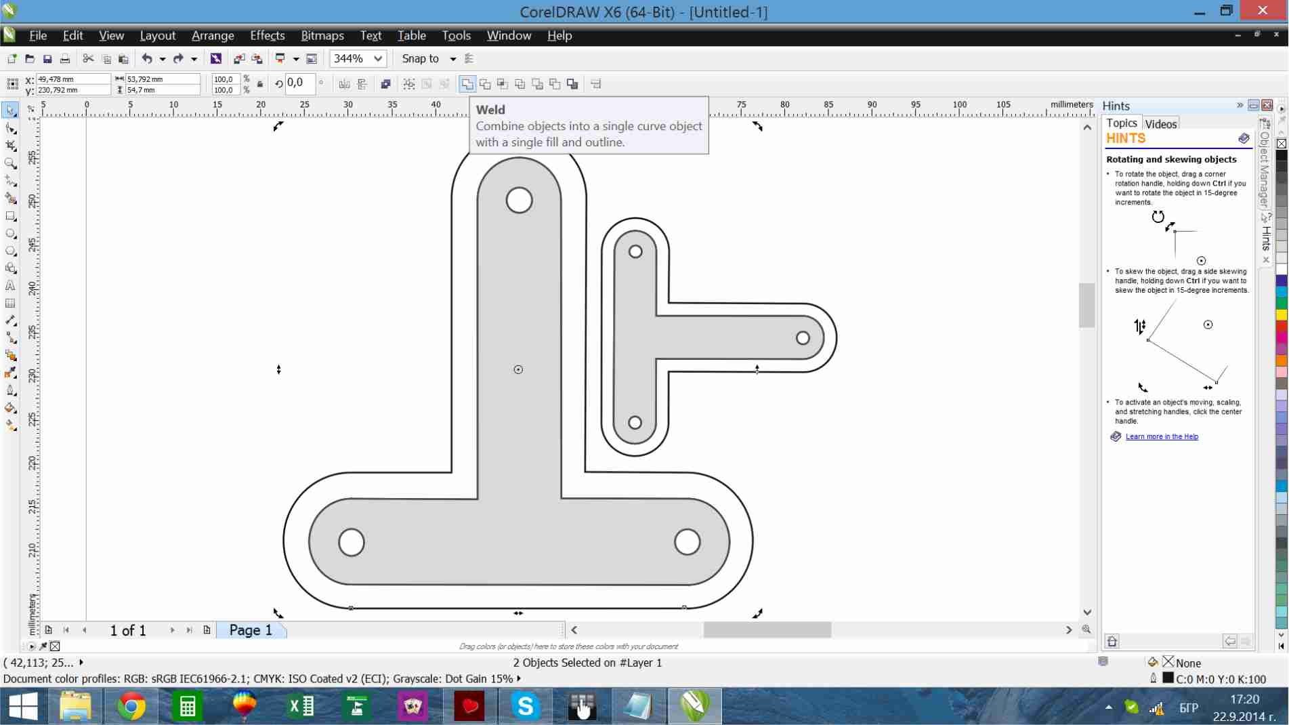The height and width of the screenshot is (725, 1289).
Task: Open the Bitmaps menu
Action: (x=322, y=35)
